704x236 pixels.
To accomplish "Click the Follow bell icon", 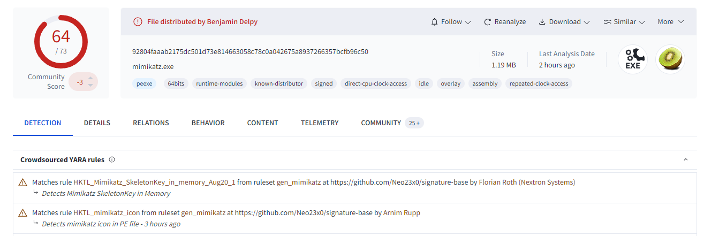I will click(x=434, y=22).
